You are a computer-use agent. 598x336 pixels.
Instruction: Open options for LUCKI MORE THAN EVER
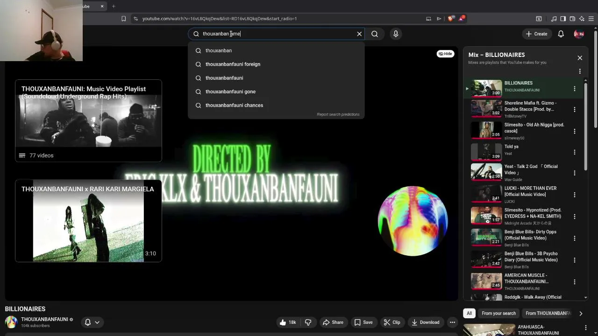point(575,195)
